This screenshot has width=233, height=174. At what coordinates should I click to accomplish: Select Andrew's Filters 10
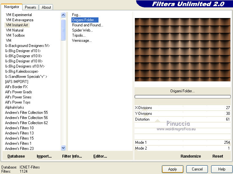pos(19,128)
